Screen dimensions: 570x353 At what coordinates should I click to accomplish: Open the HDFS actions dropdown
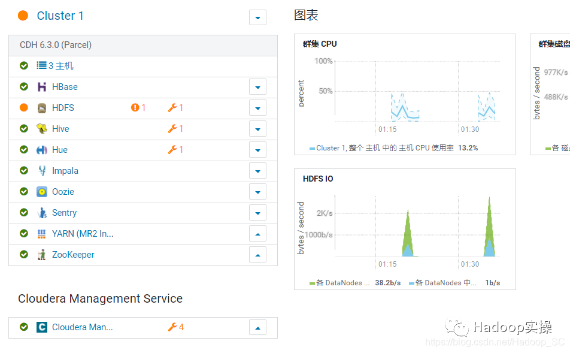[257, 108]
